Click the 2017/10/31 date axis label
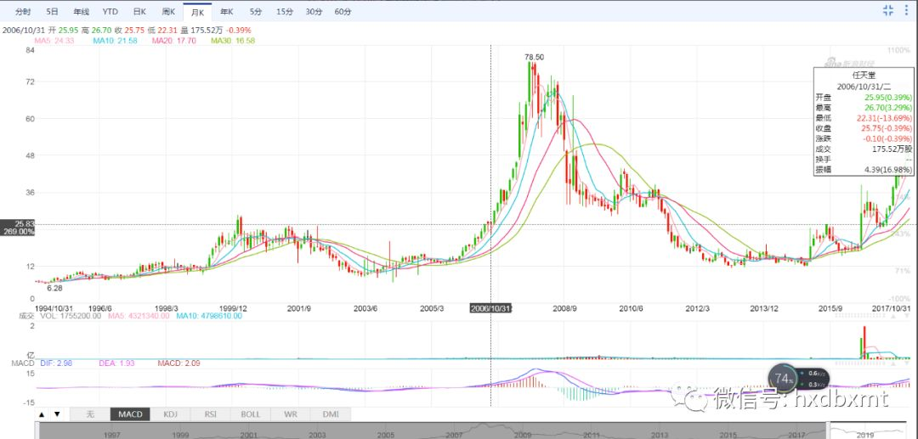Image resolution: width=918 pixels, height=439 pixels. coord(892,308)
